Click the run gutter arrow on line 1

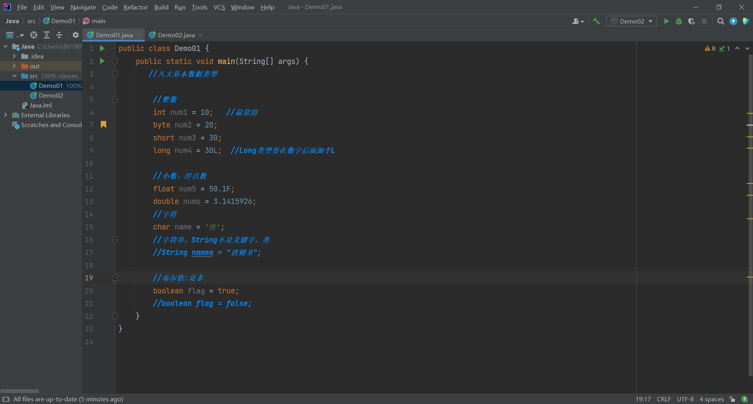[102, 48]
